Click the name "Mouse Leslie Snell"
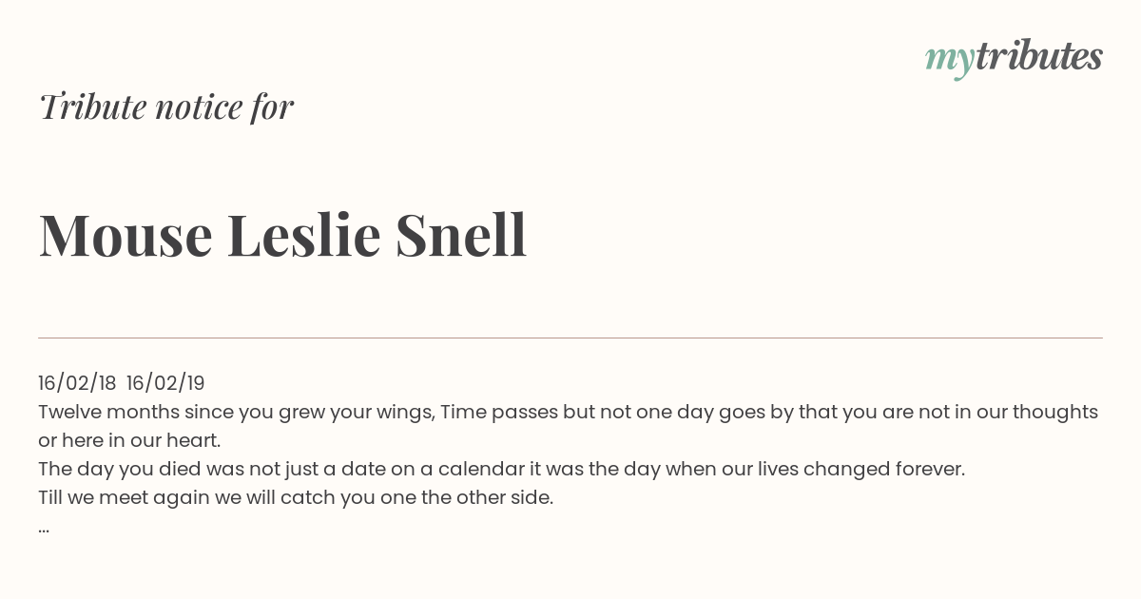This screenshot has height=599, width=1141. [x=282, y=236]
